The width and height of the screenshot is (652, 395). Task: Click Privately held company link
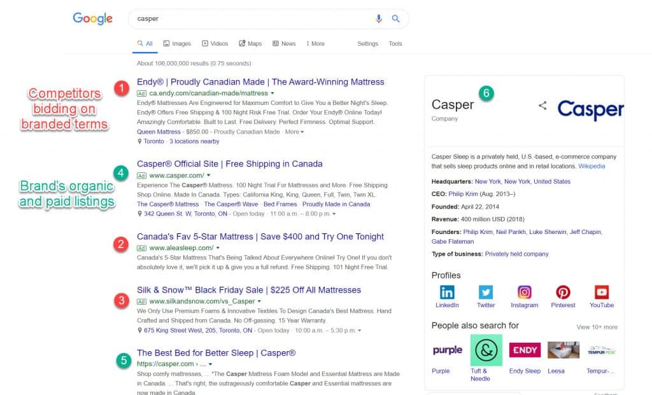517,254
